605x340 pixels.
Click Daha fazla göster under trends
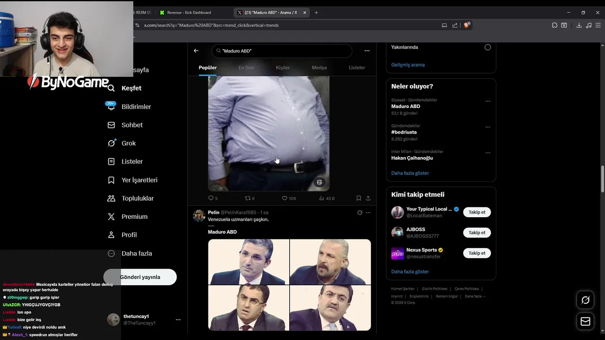pyautogui.click(x=410, y=173)
